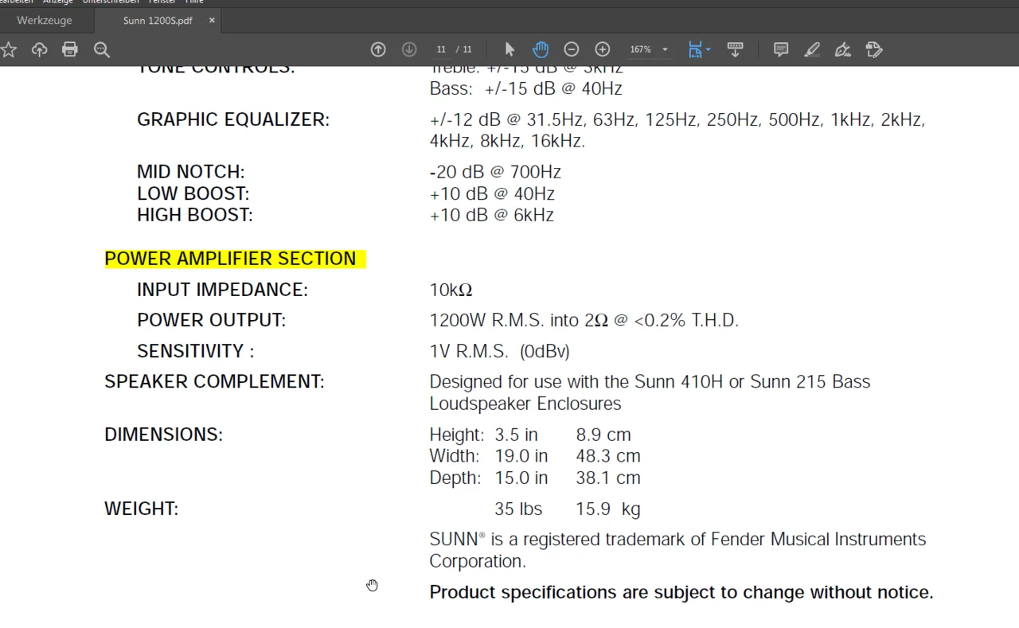Click the cloud upload icon
This screenshot has height=628, width=1019.
click(x=39, y=49)
